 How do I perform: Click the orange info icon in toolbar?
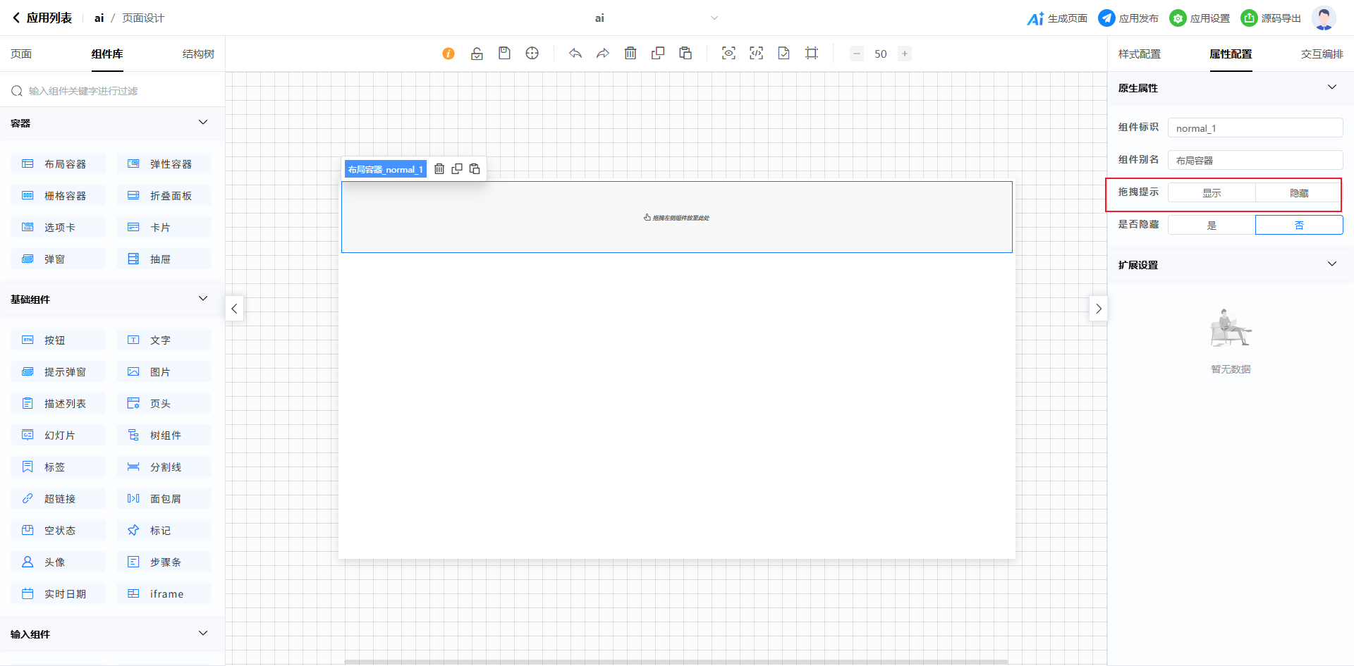[x=449, y=54]
